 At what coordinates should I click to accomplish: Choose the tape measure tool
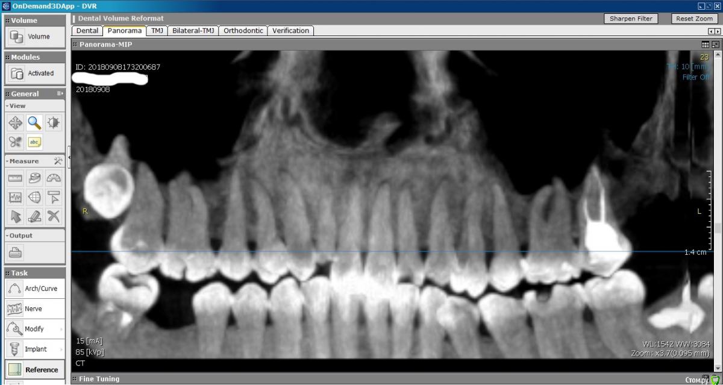point(35,178)
